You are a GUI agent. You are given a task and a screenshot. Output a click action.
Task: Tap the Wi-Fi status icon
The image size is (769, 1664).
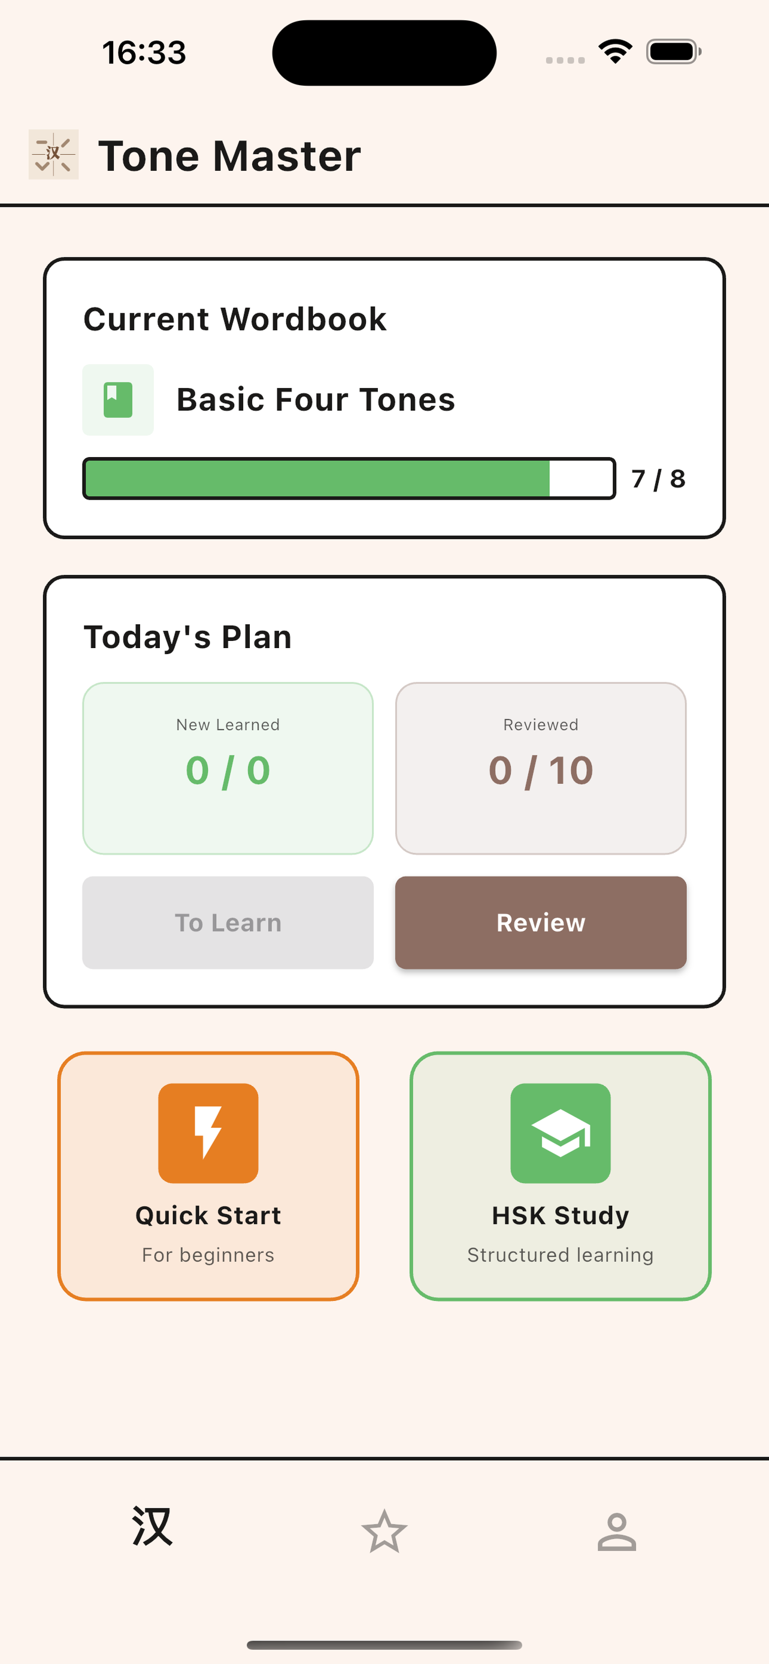[614, 52]
